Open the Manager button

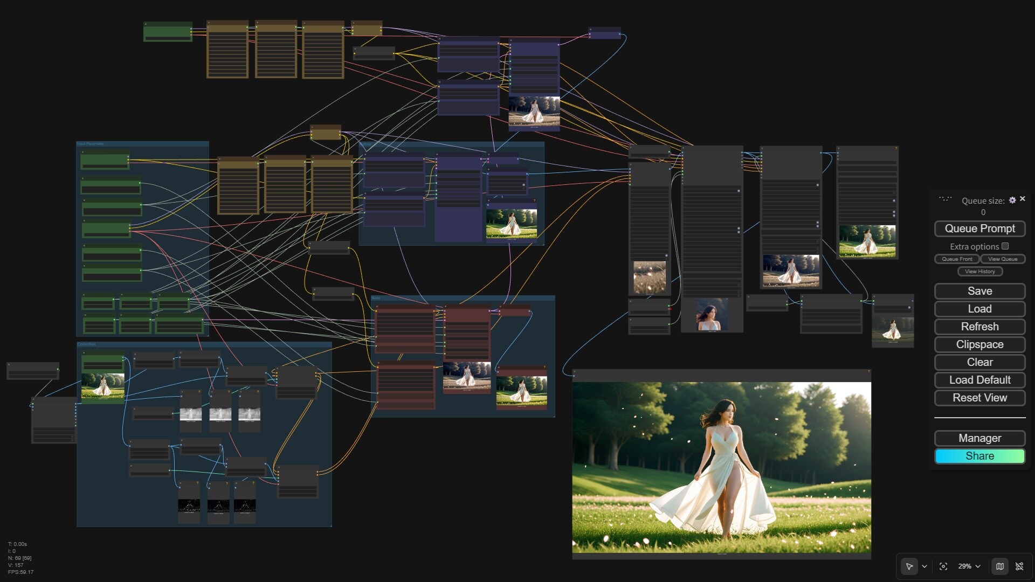(x=979, y=438)
